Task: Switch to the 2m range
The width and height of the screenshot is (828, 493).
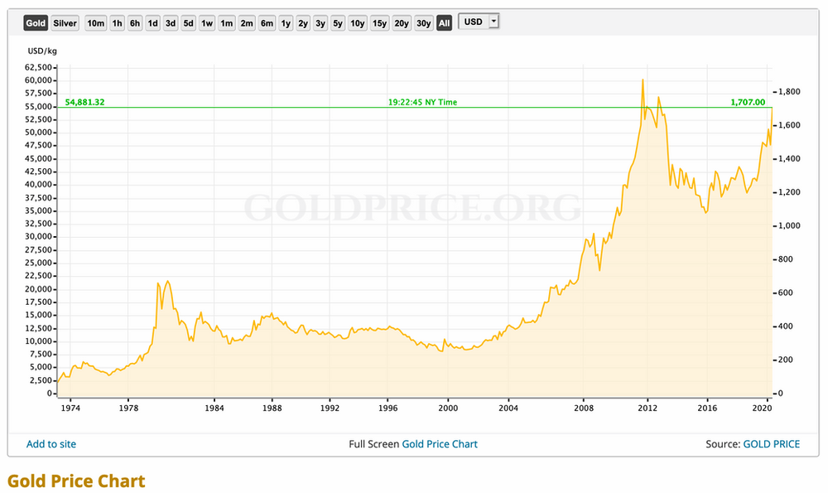Action: pos(247,22)
